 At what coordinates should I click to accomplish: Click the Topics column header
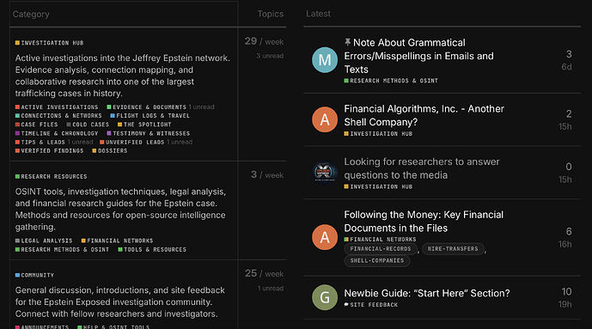coord(271,14)
